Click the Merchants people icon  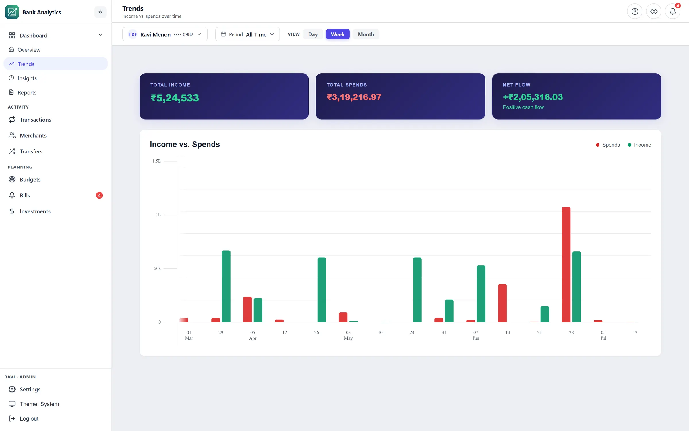12,135
